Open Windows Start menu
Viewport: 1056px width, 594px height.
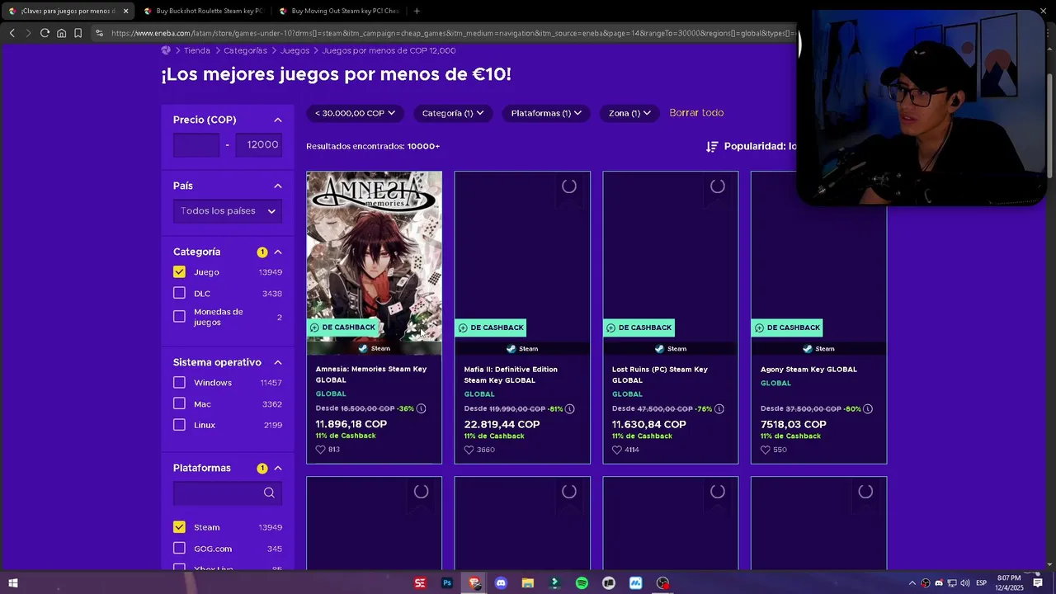click(x=12, y=583)
